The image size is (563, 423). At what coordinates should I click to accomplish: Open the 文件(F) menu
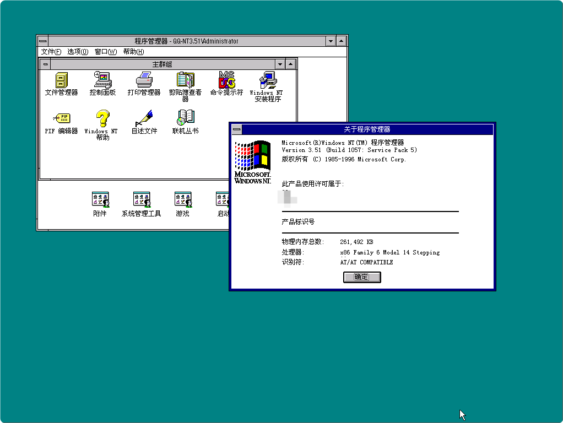pyautogui.click(x=51, y=52)
